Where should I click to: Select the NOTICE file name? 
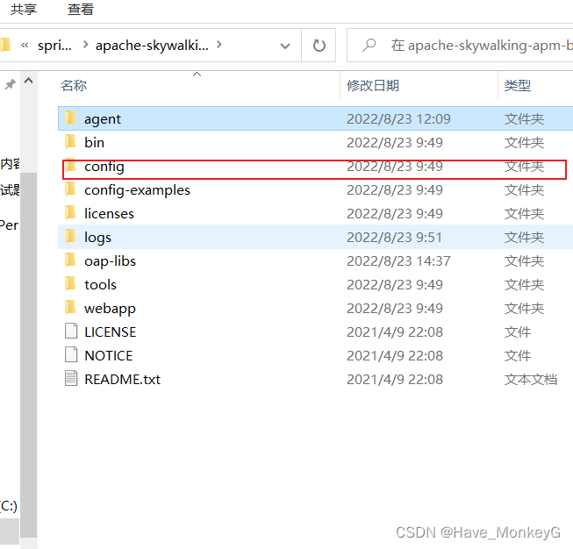click(x=109, y=356)
